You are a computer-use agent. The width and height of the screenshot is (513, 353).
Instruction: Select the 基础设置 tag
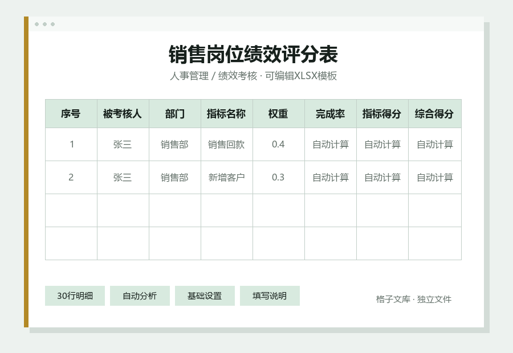205,296
